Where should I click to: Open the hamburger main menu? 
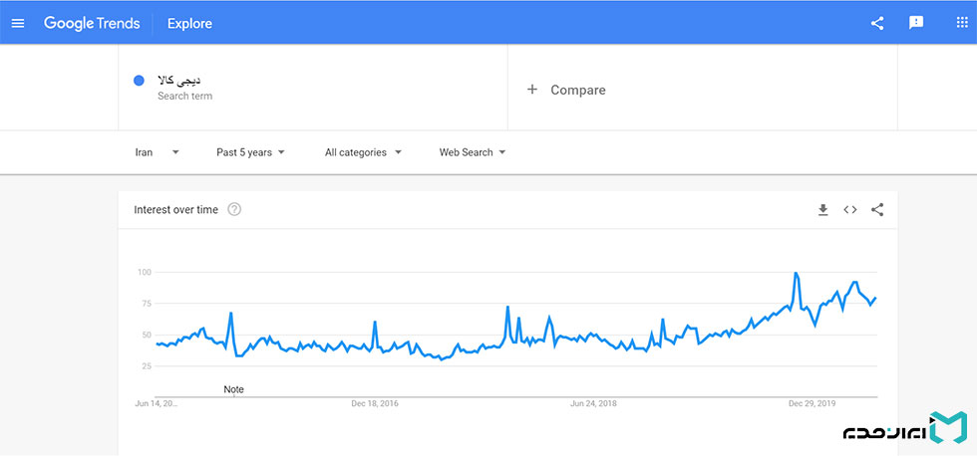point(18,23)
